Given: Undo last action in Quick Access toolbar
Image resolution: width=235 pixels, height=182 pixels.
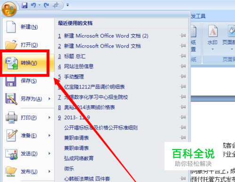Looking at the screenshot, I should [33, 5].
